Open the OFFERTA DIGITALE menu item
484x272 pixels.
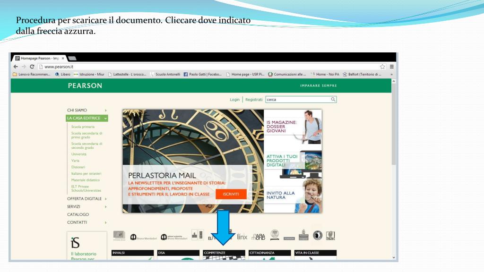(x=84, y=199)
